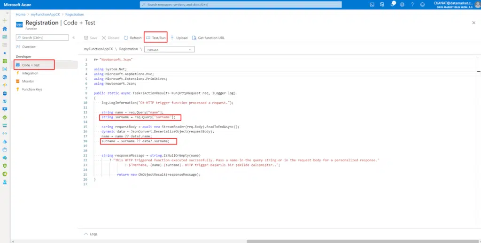Viewport: 481px width, 243px height.
Task: Expand the far-left portal sidebar chevron
Action: click(7, 13)
